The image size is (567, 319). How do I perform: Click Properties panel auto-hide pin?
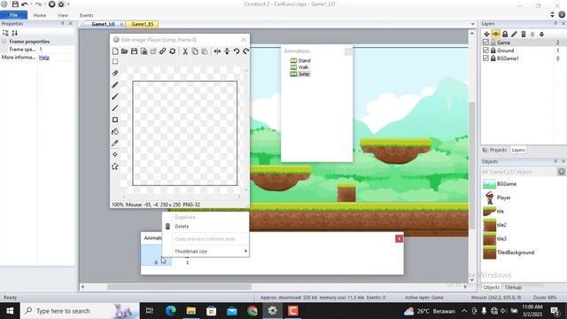[x=63, y=24]
